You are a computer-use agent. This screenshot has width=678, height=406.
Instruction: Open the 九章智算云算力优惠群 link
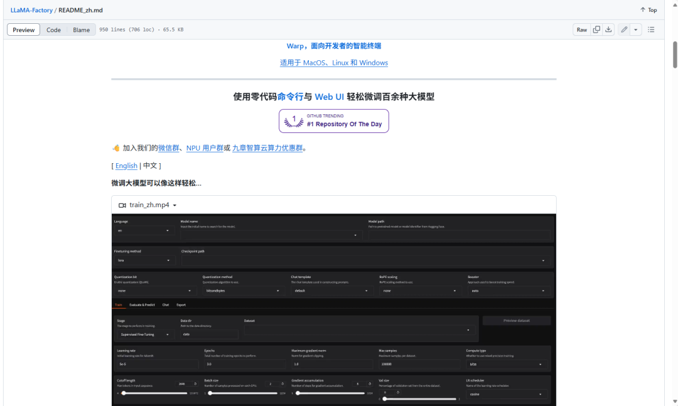[x=267, y=148]
